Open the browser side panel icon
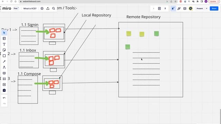The height and width of the screenshot is (124, 221). pos(202,1)
